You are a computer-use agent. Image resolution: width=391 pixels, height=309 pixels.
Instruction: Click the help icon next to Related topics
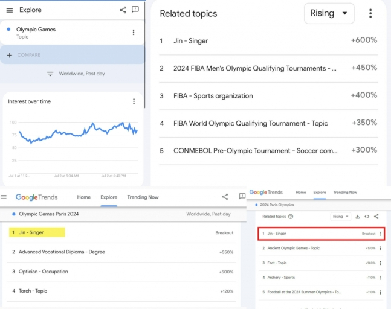click(x=291, y=216)
